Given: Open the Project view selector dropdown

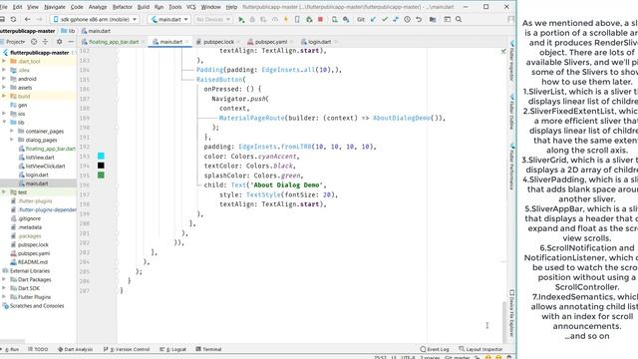Looking at the screenshot, I should [16, 42].
